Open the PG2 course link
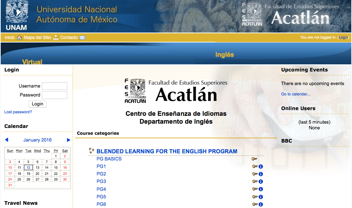The image size is (352, 208). tap(101, 174)
